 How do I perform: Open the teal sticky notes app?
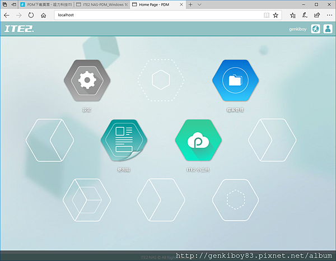[x=124, y=140]
